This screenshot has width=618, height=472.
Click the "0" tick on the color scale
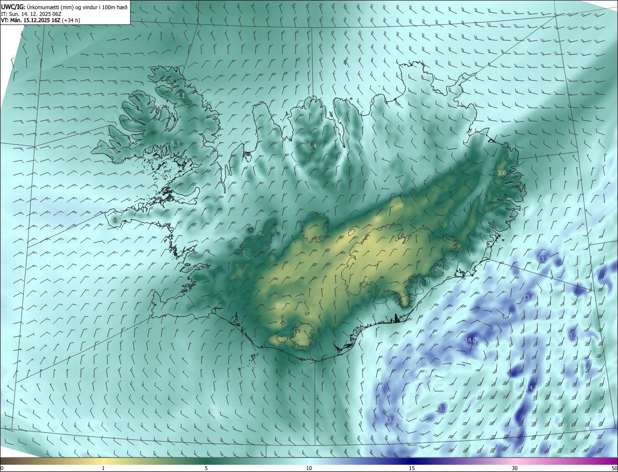pyautogui.click(x=1, y=468)
